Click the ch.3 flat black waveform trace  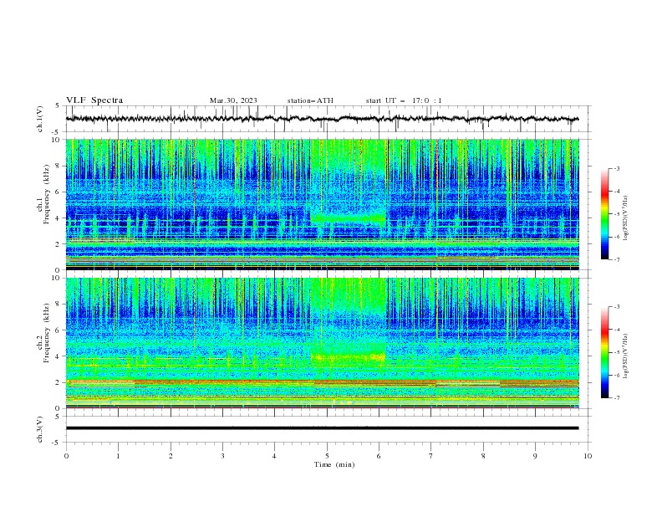(322, 428)
